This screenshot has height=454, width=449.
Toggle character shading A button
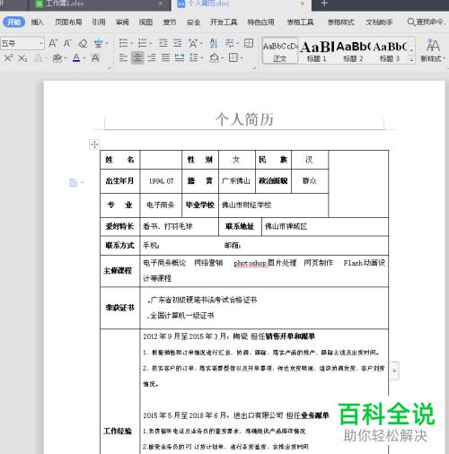click(95, 57)
